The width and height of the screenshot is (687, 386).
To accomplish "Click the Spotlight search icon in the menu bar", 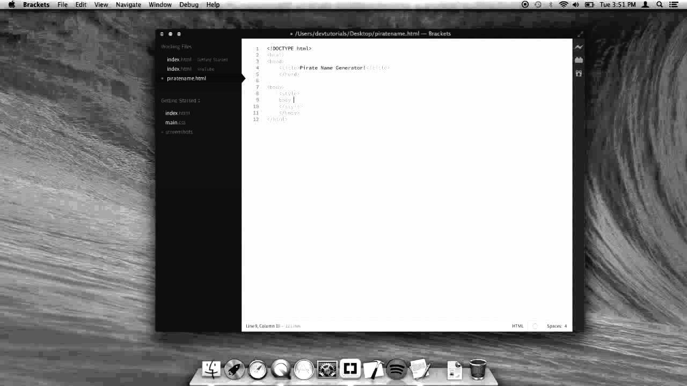I will tap(659, 4).
